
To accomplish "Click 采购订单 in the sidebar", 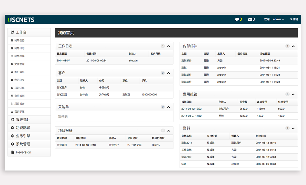I will point(19,88).
